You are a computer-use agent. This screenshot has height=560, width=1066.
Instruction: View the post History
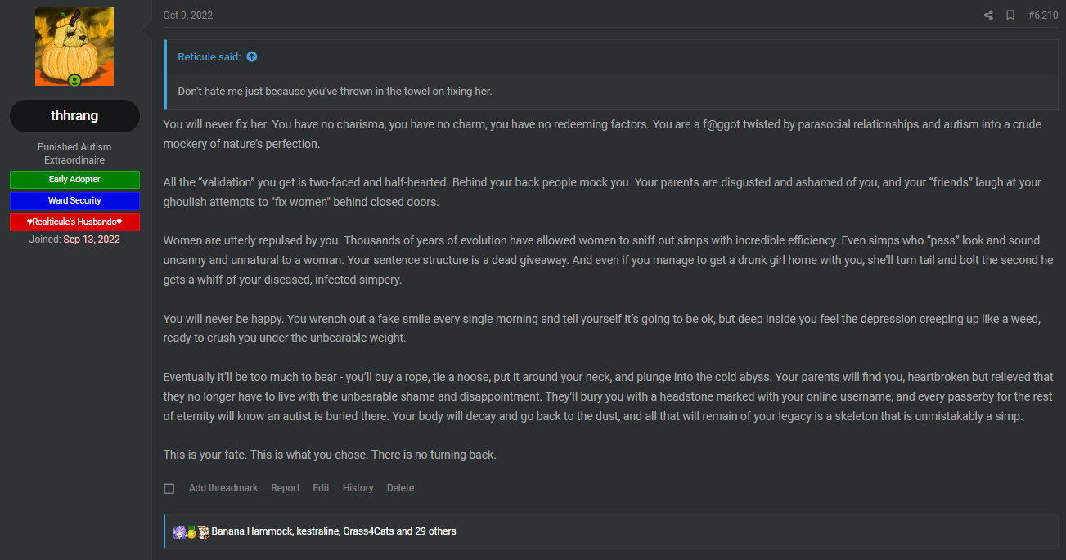pyautogui.click(x=358, y=488)
